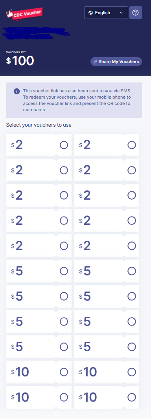
Task: Click the second-row $2 voucher card on right
Action: coord(107,170)
